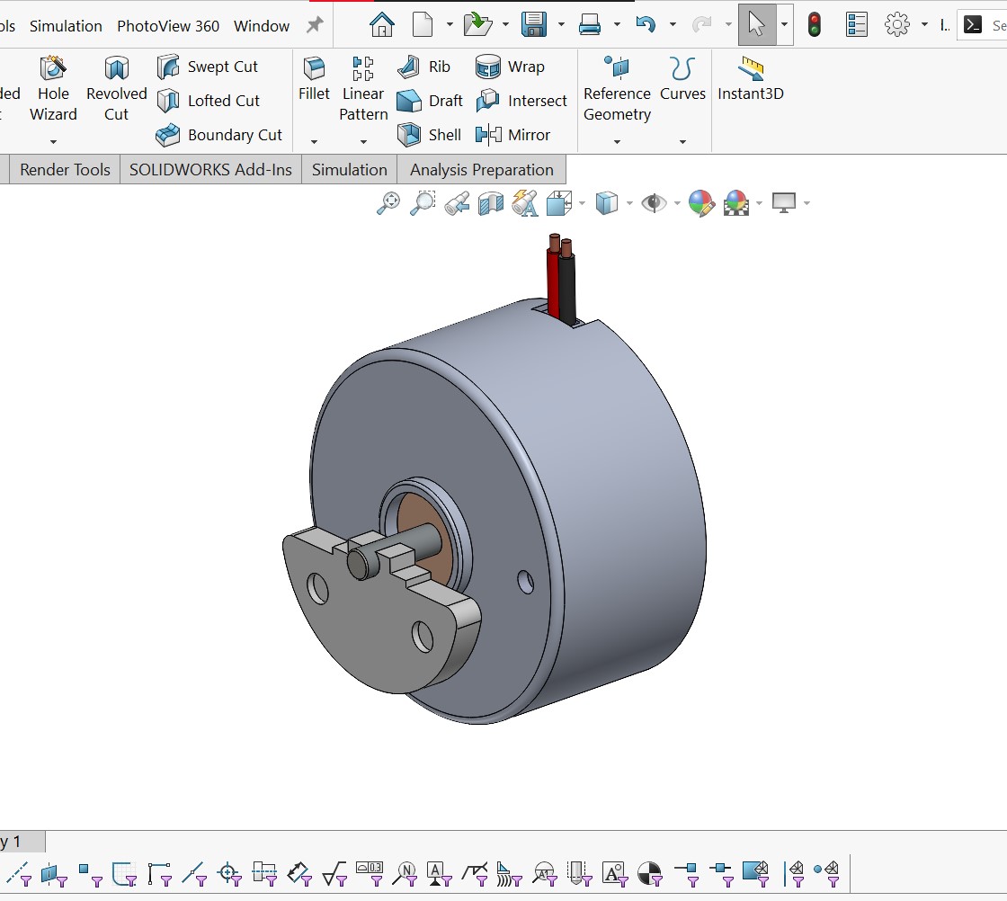Click the Shell button
Image resolution: width=1007 pixels, height=901 pixels.
[429, 135]
